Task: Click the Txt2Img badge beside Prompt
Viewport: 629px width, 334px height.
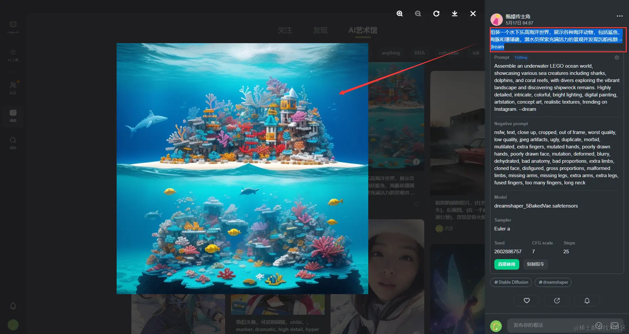Action: (x=521, y=58)
